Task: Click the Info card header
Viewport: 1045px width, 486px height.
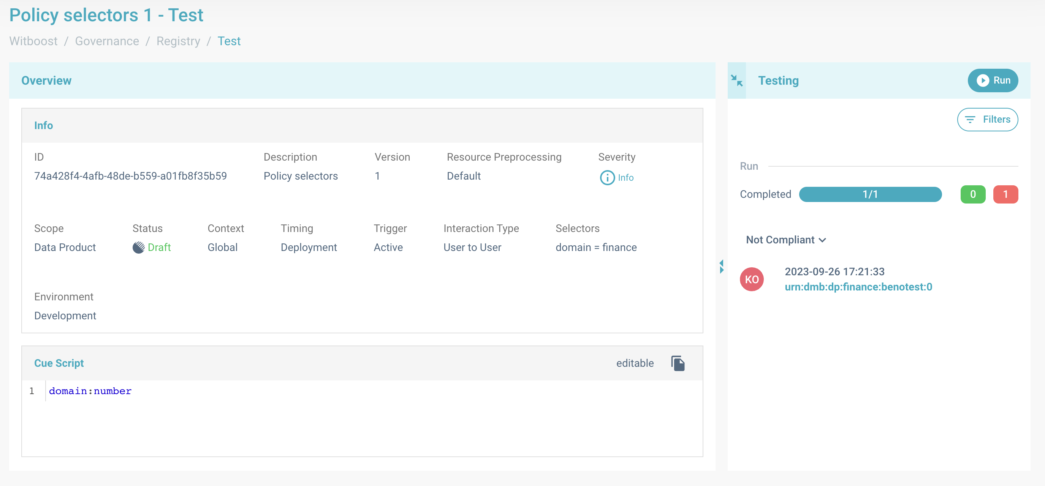Action: coord(43,125)
